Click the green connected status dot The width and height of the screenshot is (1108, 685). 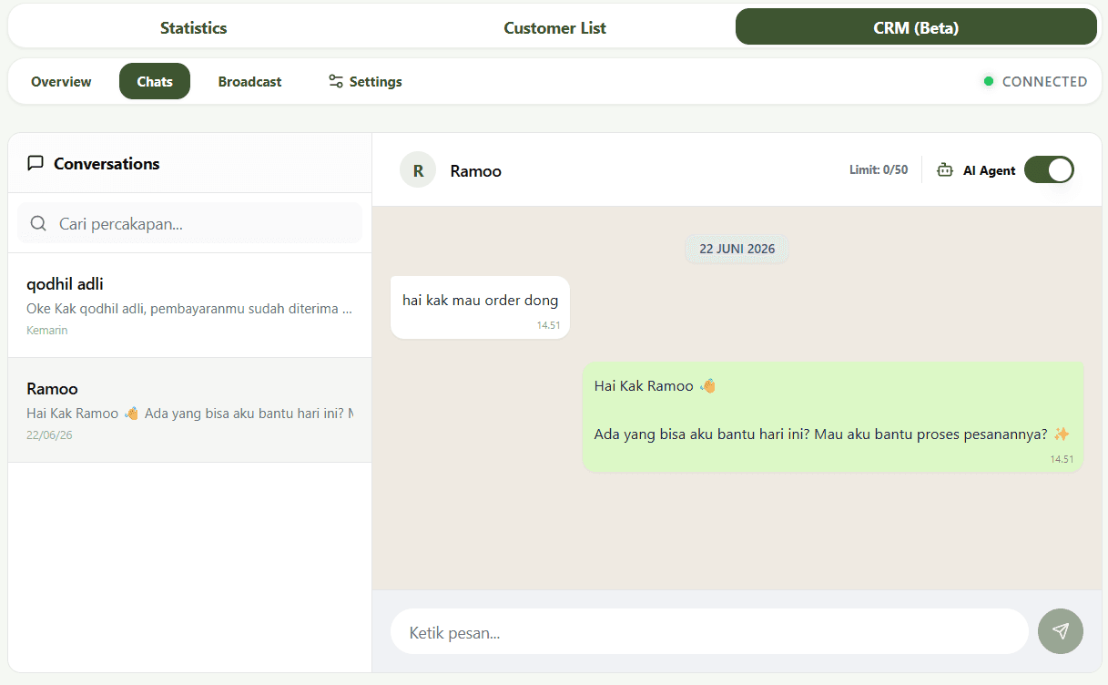[989, 81]
